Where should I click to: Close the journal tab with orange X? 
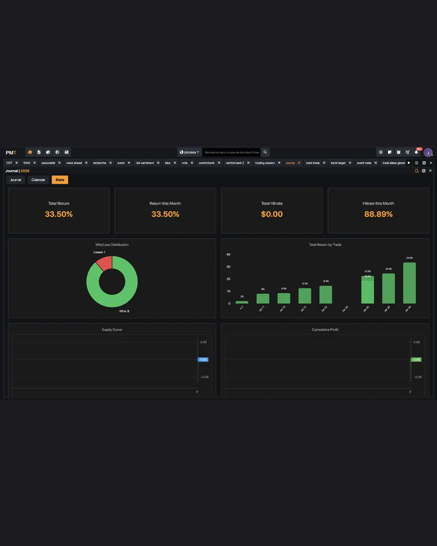point(299,163)
